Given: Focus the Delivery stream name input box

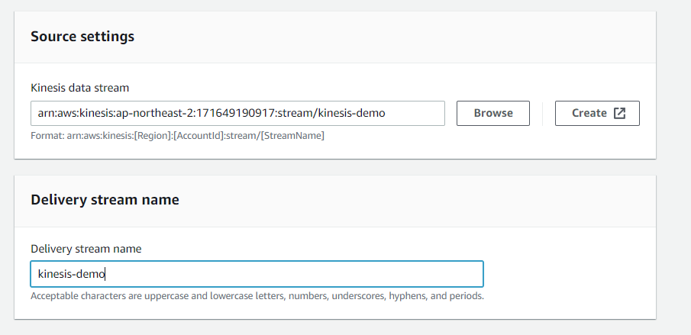Looking at the screenshot, I should tap(257, 274).
